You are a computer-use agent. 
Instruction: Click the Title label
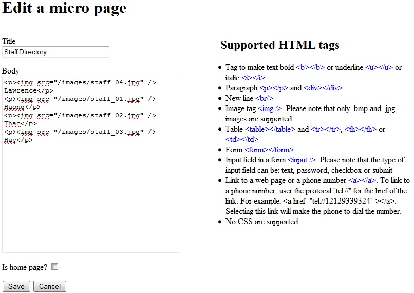click(9, 41)
